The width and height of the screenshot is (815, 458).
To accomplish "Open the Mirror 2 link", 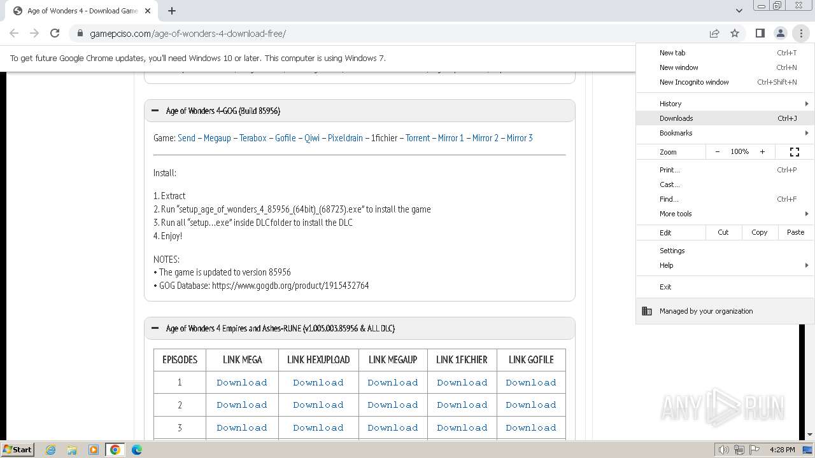I will pos(485,138).
